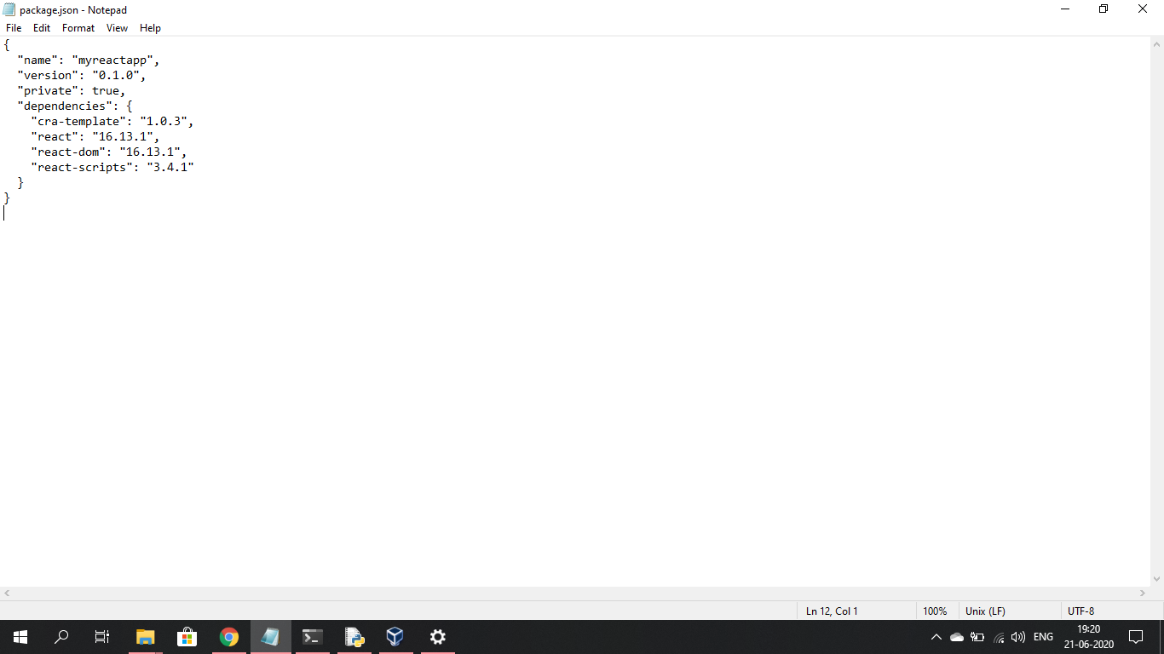Screen dimensions: 1164x654
Task: Open the Format menu in Notepad
Action: (x=78, y=27)
